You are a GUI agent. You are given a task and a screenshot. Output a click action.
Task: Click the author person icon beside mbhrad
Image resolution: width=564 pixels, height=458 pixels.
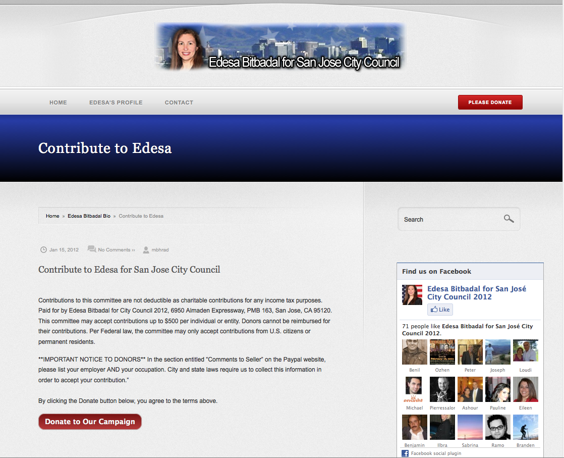(x=146, y=249)
